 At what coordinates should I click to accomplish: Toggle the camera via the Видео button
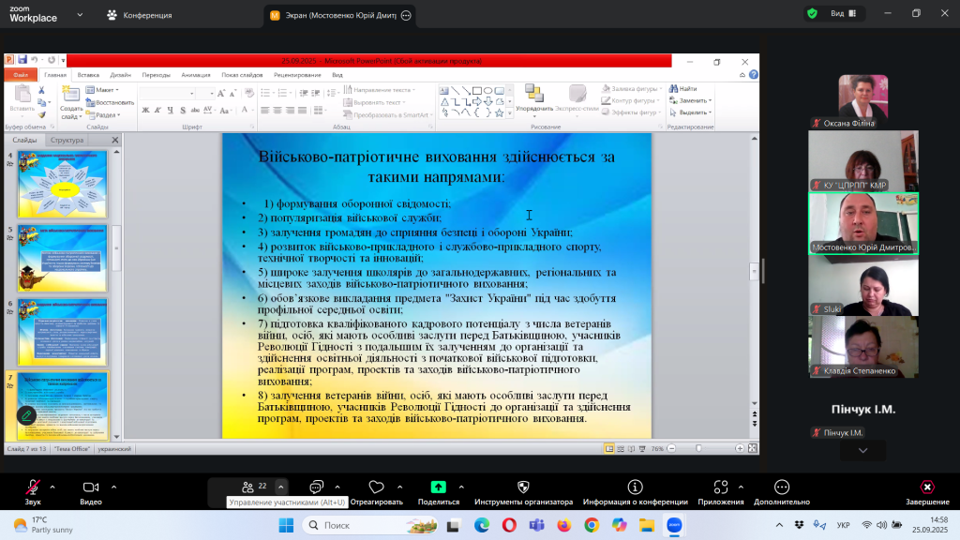click(x=91, y=487)
